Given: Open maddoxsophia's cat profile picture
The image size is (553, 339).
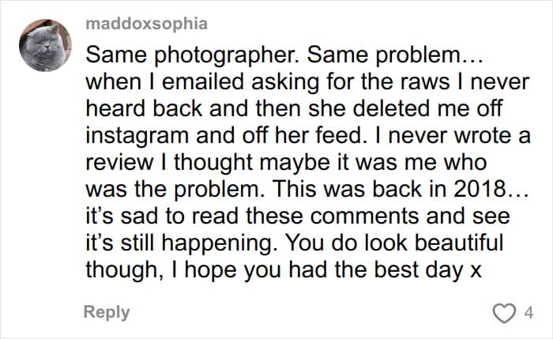Looking at the screenshot, I should click(x=45, y=45).
